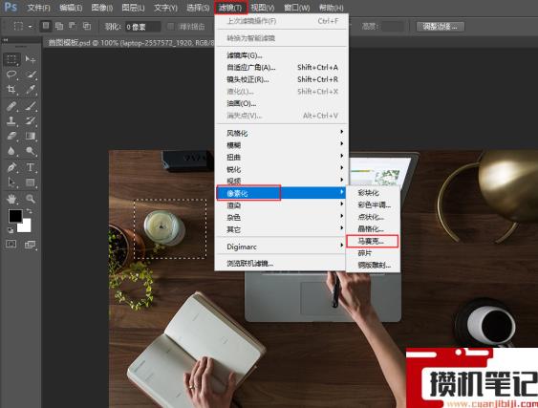Open the 视图(V) View menu
The height and width of the screenshot is (408, 538).
click(262, 8)
